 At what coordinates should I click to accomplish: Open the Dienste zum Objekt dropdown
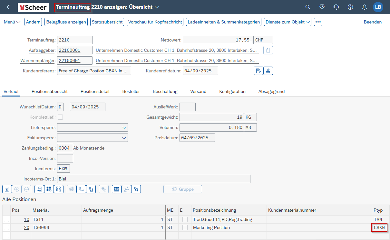click(288, 22)
